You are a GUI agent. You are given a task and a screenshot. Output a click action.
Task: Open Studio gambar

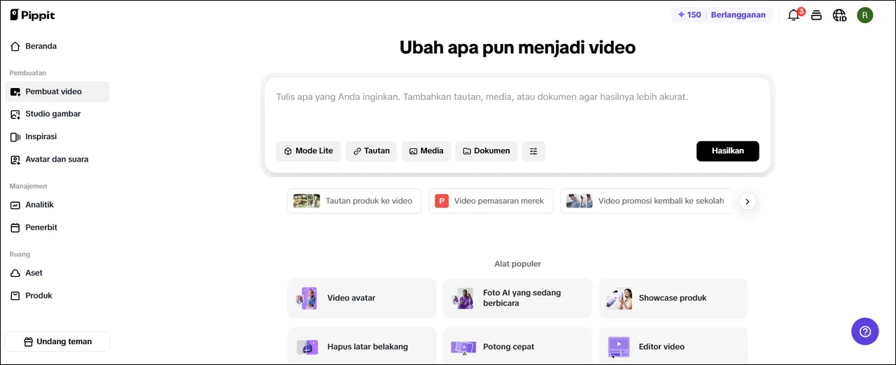pos(57,114)
